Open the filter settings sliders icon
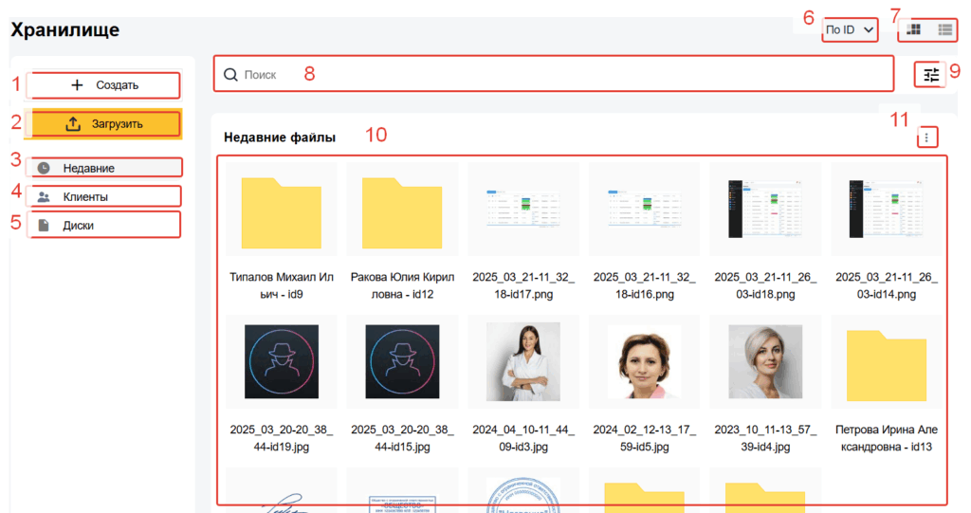Screen dimensions: 971x513 (931, 75)
